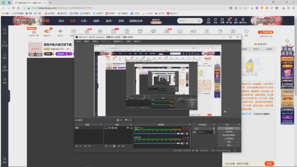
Task: Click the clipboard icon in streamer toolbar
Action: click(x=127, y=32)
